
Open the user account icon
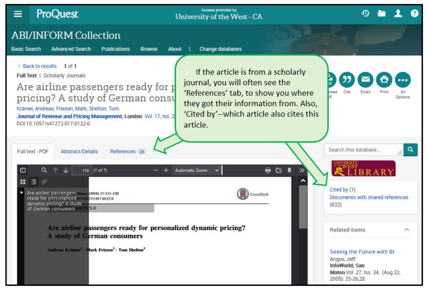pos(398,13)
